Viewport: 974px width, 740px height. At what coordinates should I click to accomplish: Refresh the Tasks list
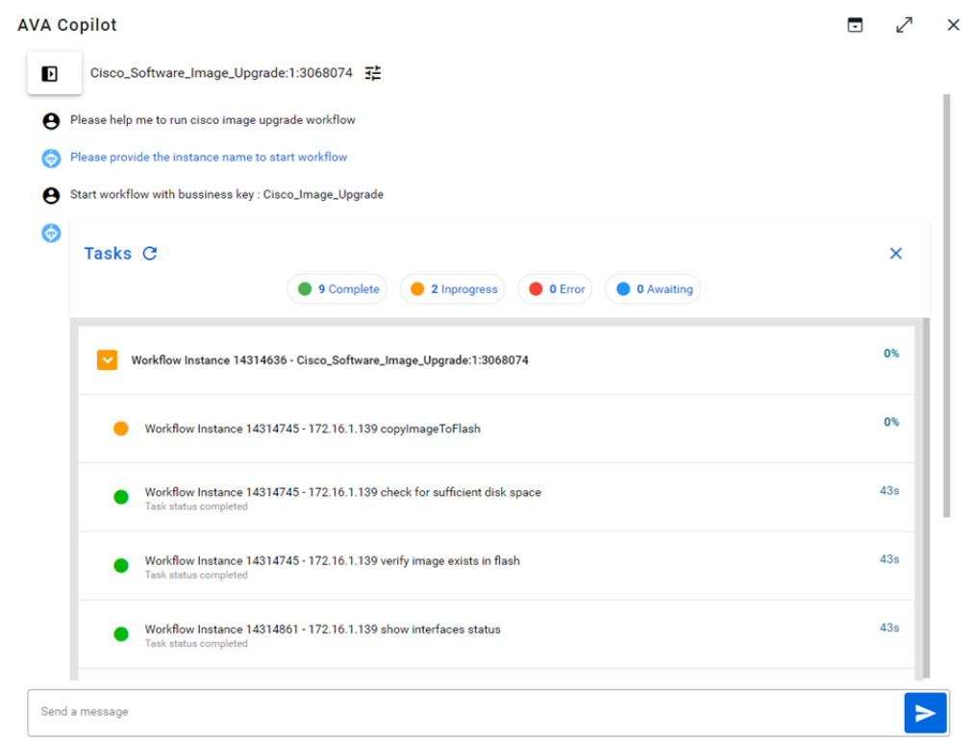[x=150, y=254]
